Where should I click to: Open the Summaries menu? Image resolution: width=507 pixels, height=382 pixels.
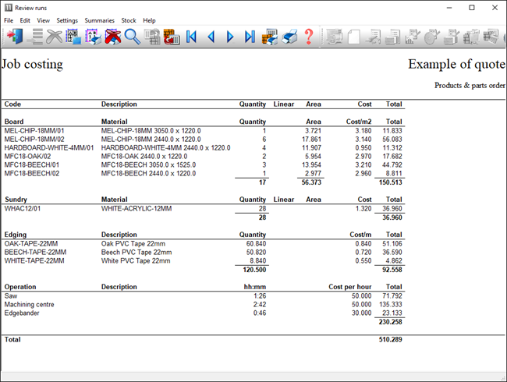(x=99, y=20)
